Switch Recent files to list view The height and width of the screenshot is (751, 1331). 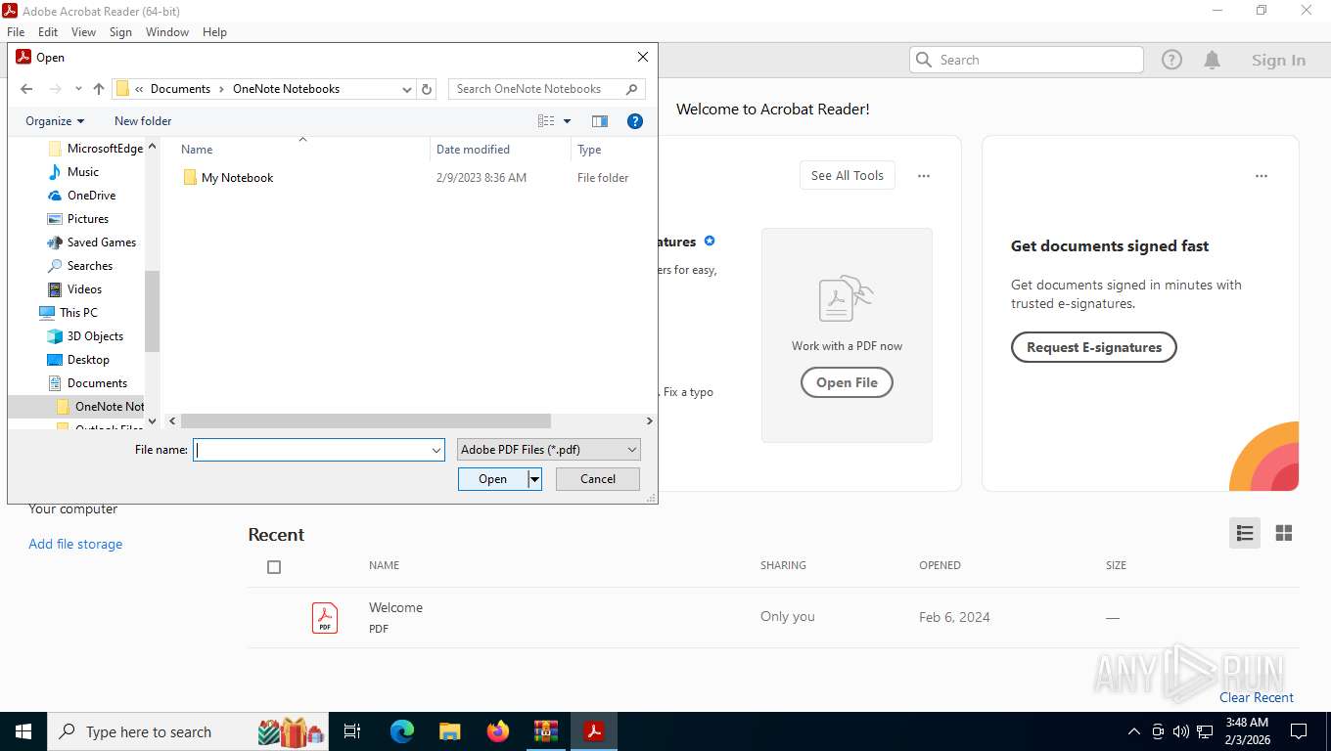[x=1245, y=533]
